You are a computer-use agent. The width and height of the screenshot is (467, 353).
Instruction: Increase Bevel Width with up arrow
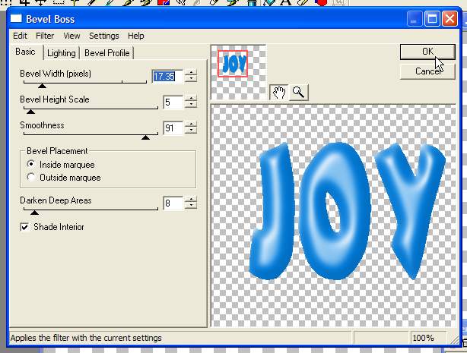[x=191, y=73]
